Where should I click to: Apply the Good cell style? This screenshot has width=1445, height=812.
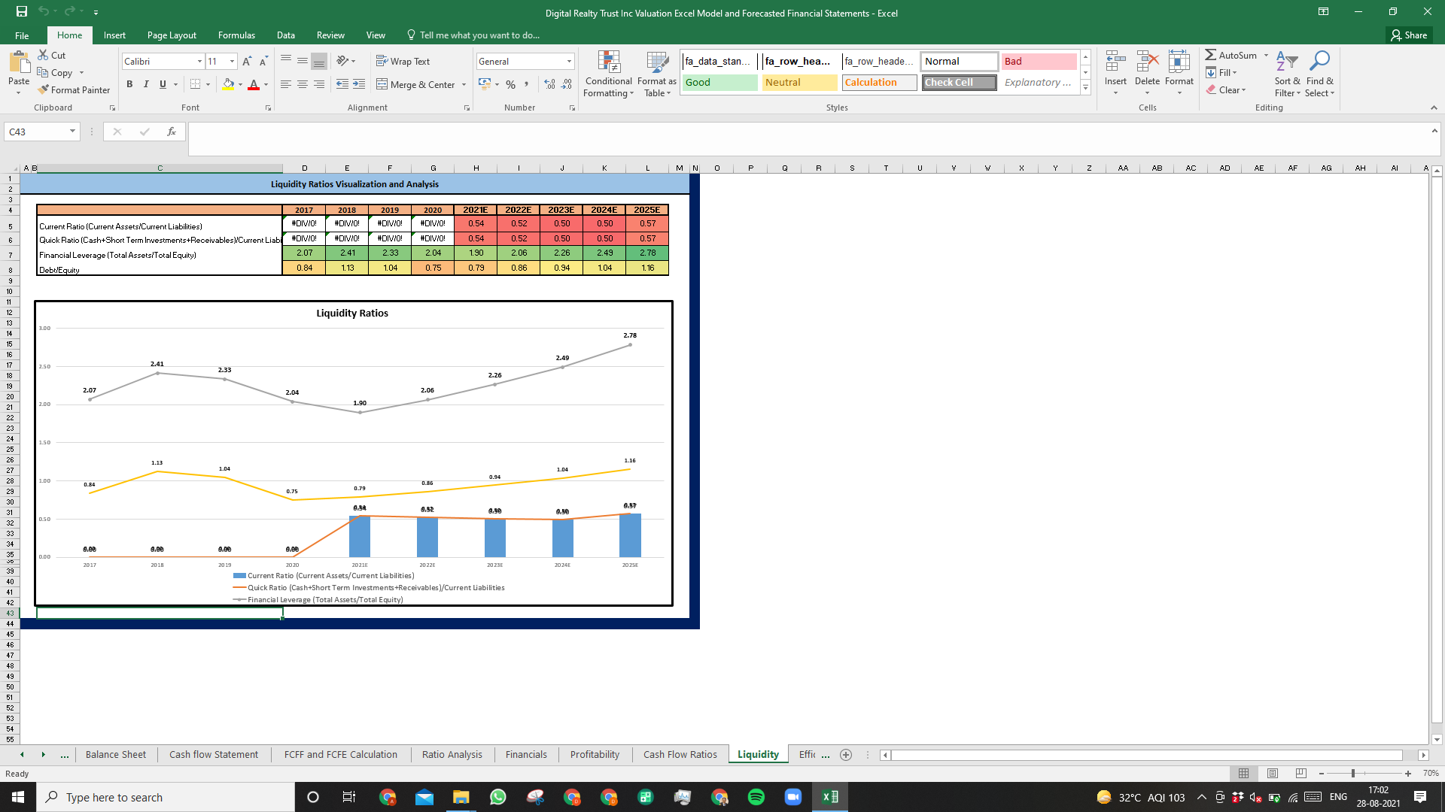pyautogui.click(x=720, y=83)
